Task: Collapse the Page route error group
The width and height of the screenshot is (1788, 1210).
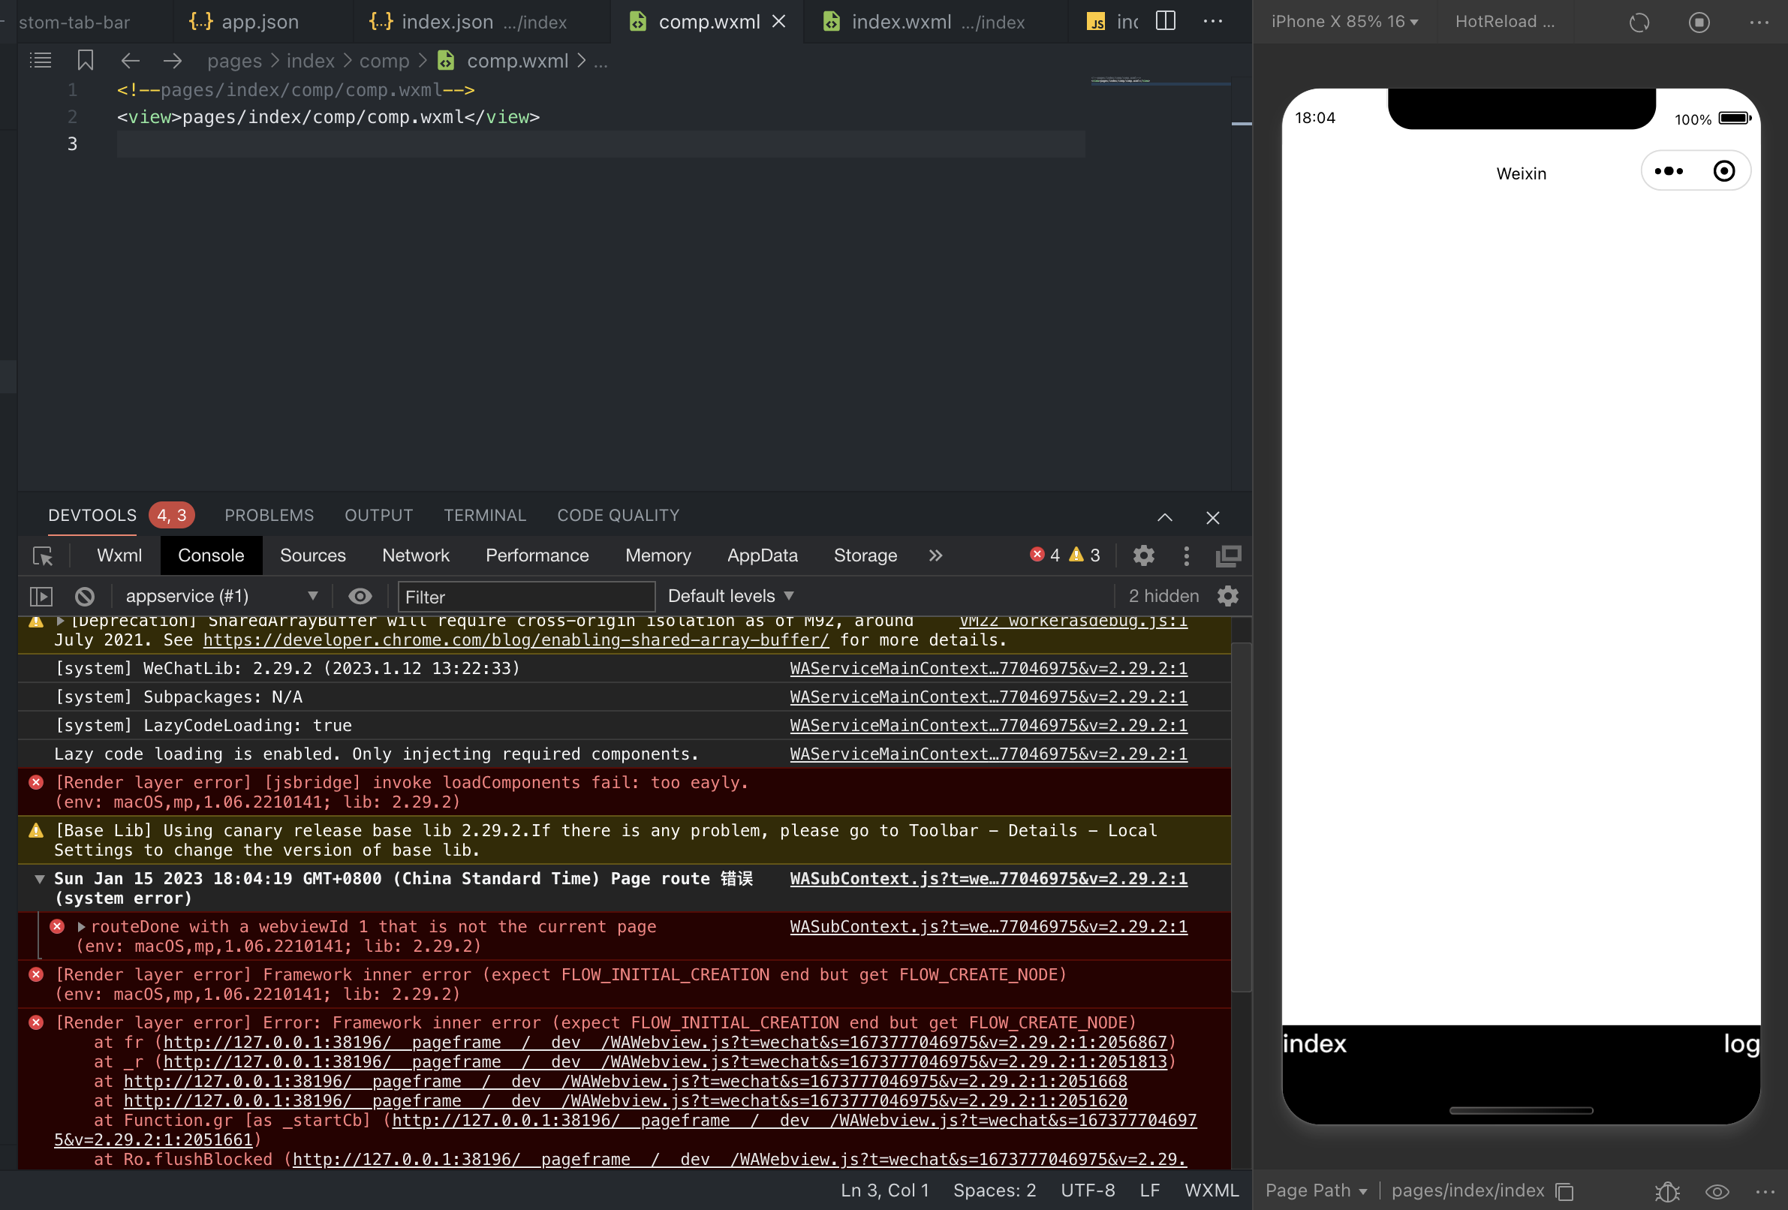Action: [39, 878]
